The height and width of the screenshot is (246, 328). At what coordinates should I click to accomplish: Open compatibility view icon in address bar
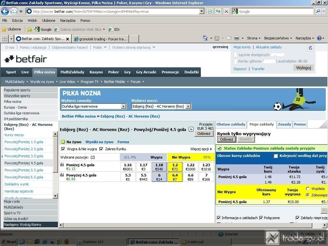point(210,11)
